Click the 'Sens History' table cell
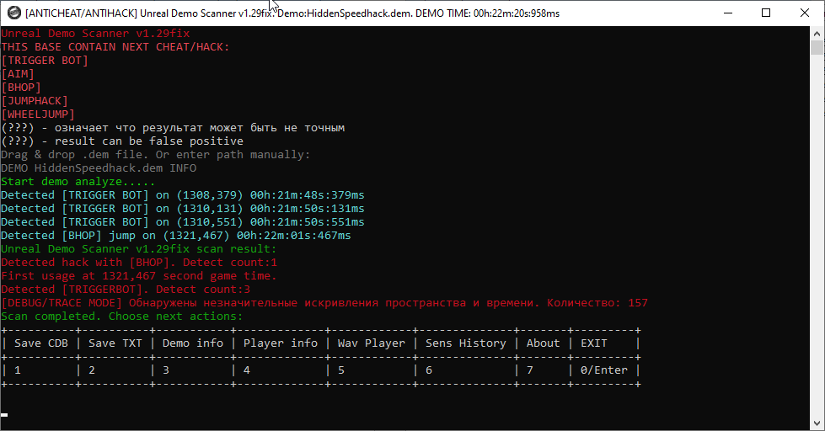Viewport: 825px width, 431px height. point(466,343)
